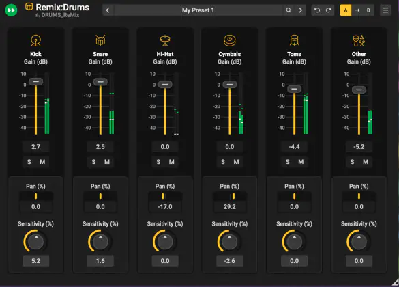Click the Toms icon
The width and height of the screenshot is (399, 287).
(295, 40)
